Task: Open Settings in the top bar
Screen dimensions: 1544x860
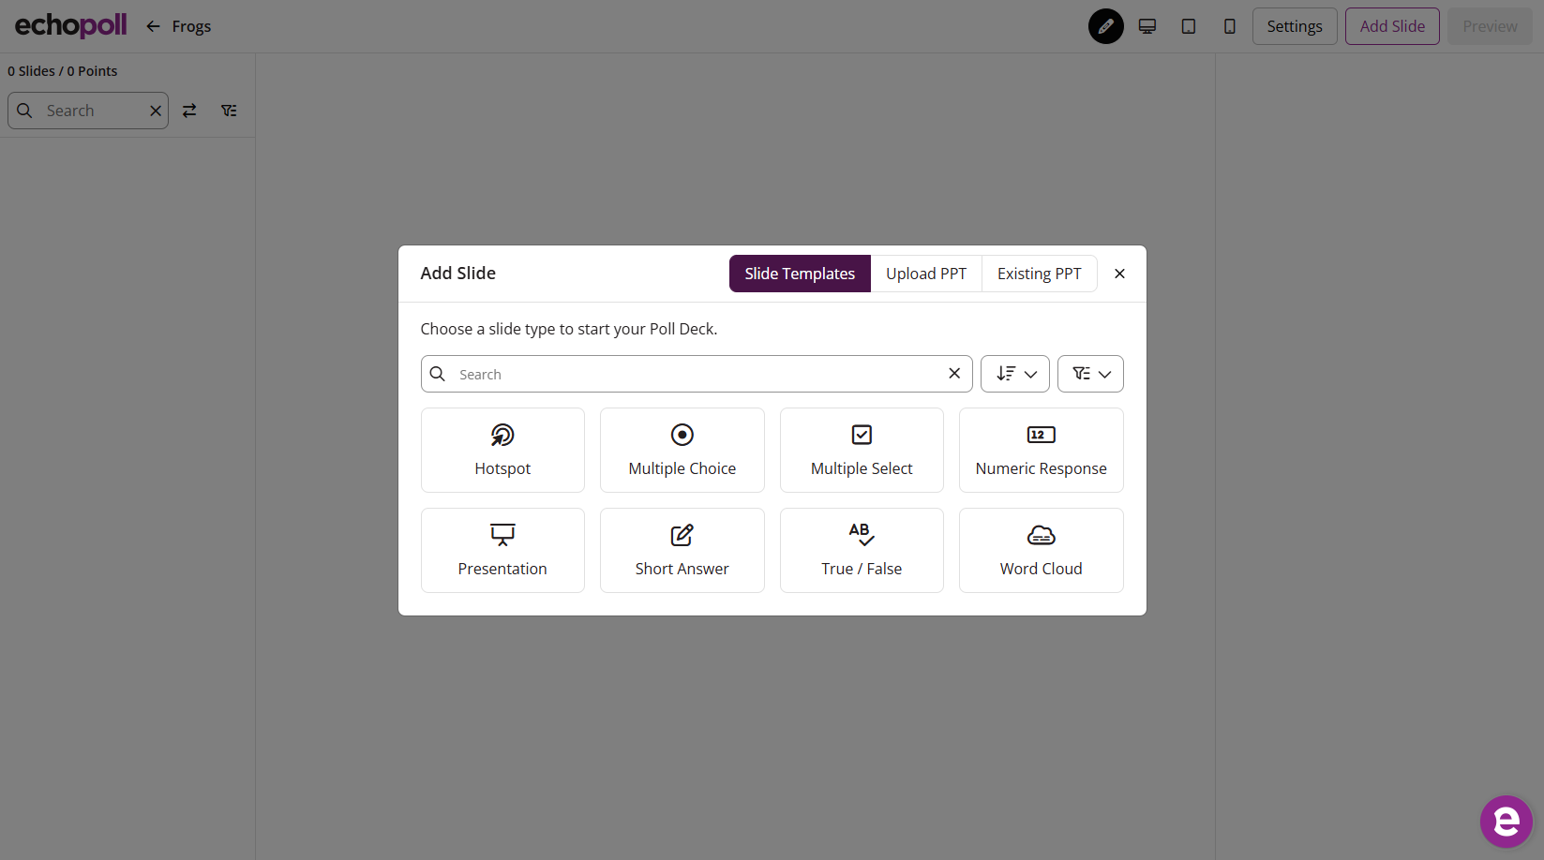Action: click(1294, 26)
